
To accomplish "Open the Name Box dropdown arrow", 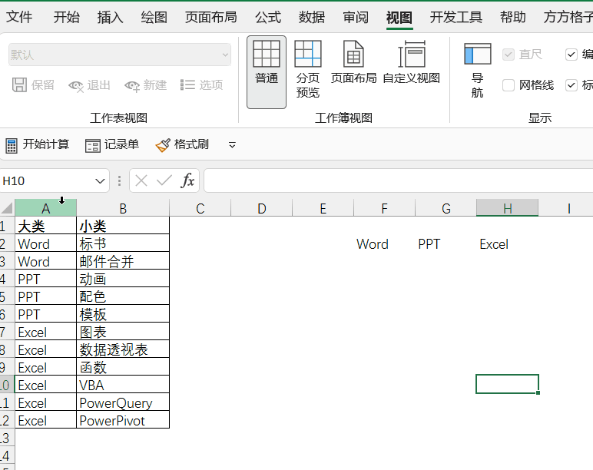I will (x=100, y=181).
